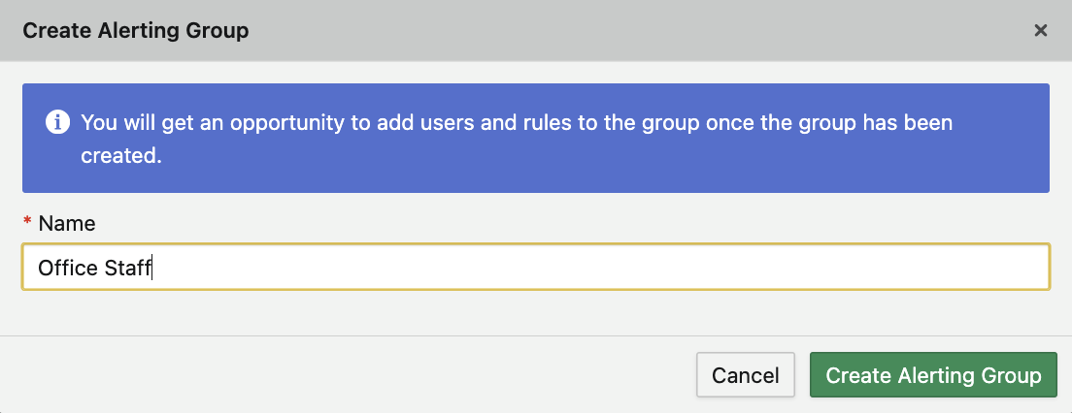
Task: Click empty footer area left of Cancel
Action: coord(340,375)
